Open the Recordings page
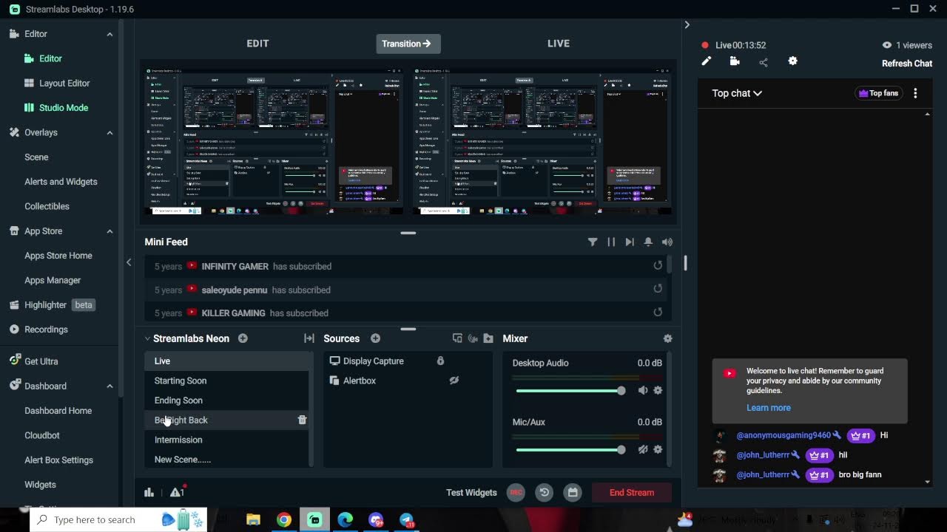Viewport: 947px width, 532px height. click(46, 329)
